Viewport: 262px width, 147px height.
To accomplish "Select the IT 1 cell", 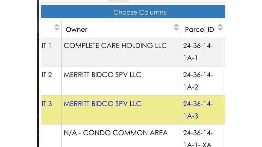I will [x=47, y=46].
